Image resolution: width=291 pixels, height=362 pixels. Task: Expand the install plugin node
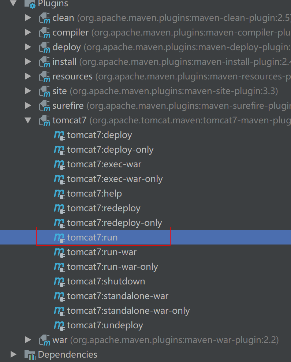pyautogui.click(x=28, y=61)
